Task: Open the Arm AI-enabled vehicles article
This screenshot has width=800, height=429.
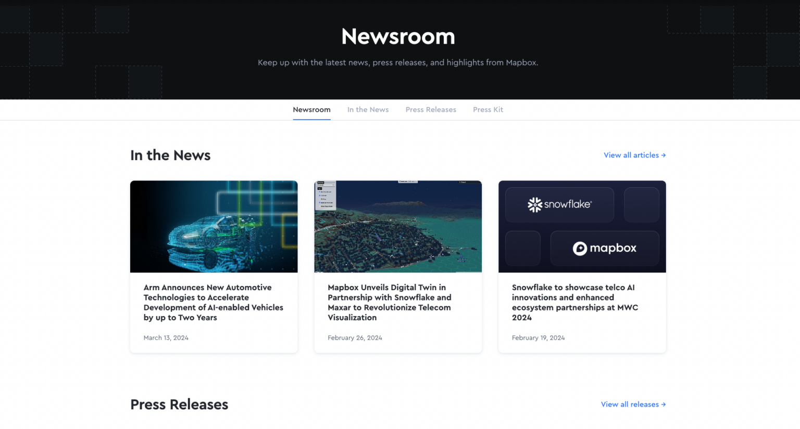Action: (213, 302)
